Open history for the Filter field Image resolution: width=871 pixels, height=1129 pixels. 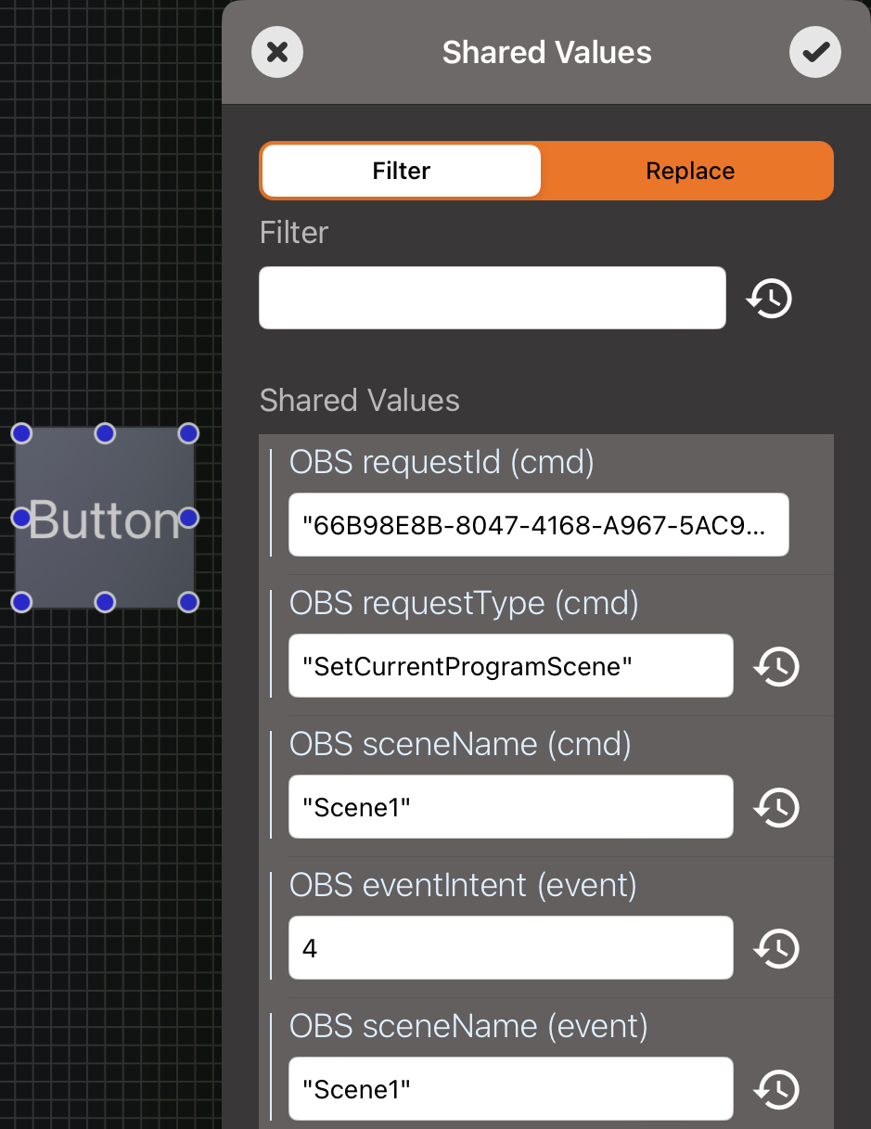[x=770, y=299]
